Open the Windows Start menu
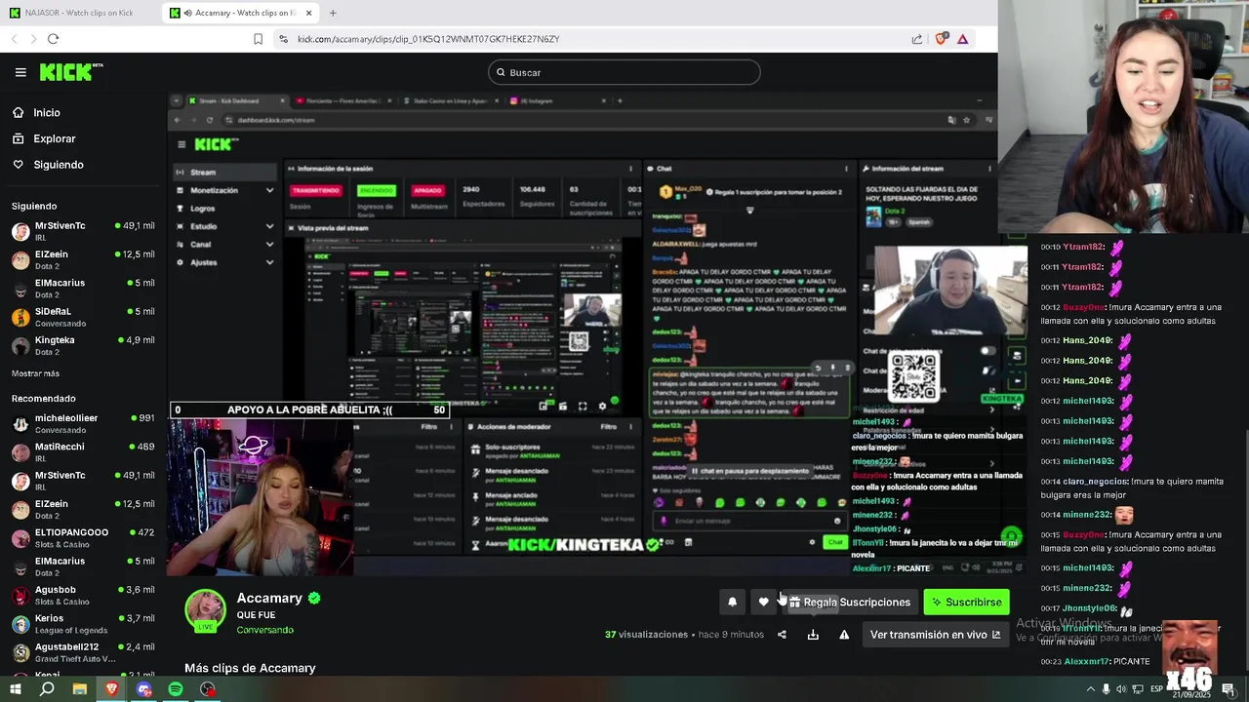1249x702 pixels. 16,689
